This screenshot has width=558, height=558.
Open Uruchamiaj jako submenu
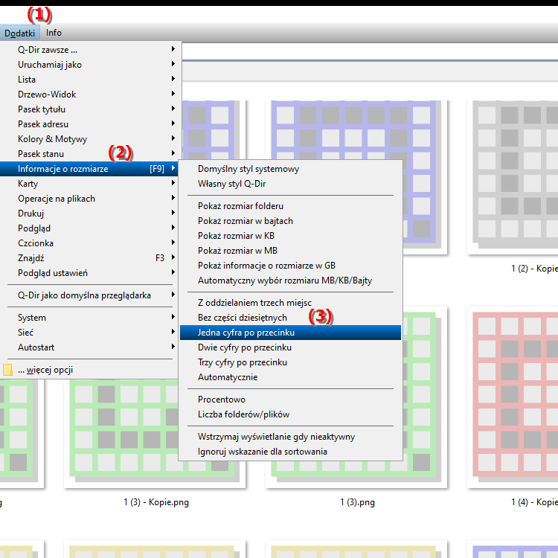point(90,65)
